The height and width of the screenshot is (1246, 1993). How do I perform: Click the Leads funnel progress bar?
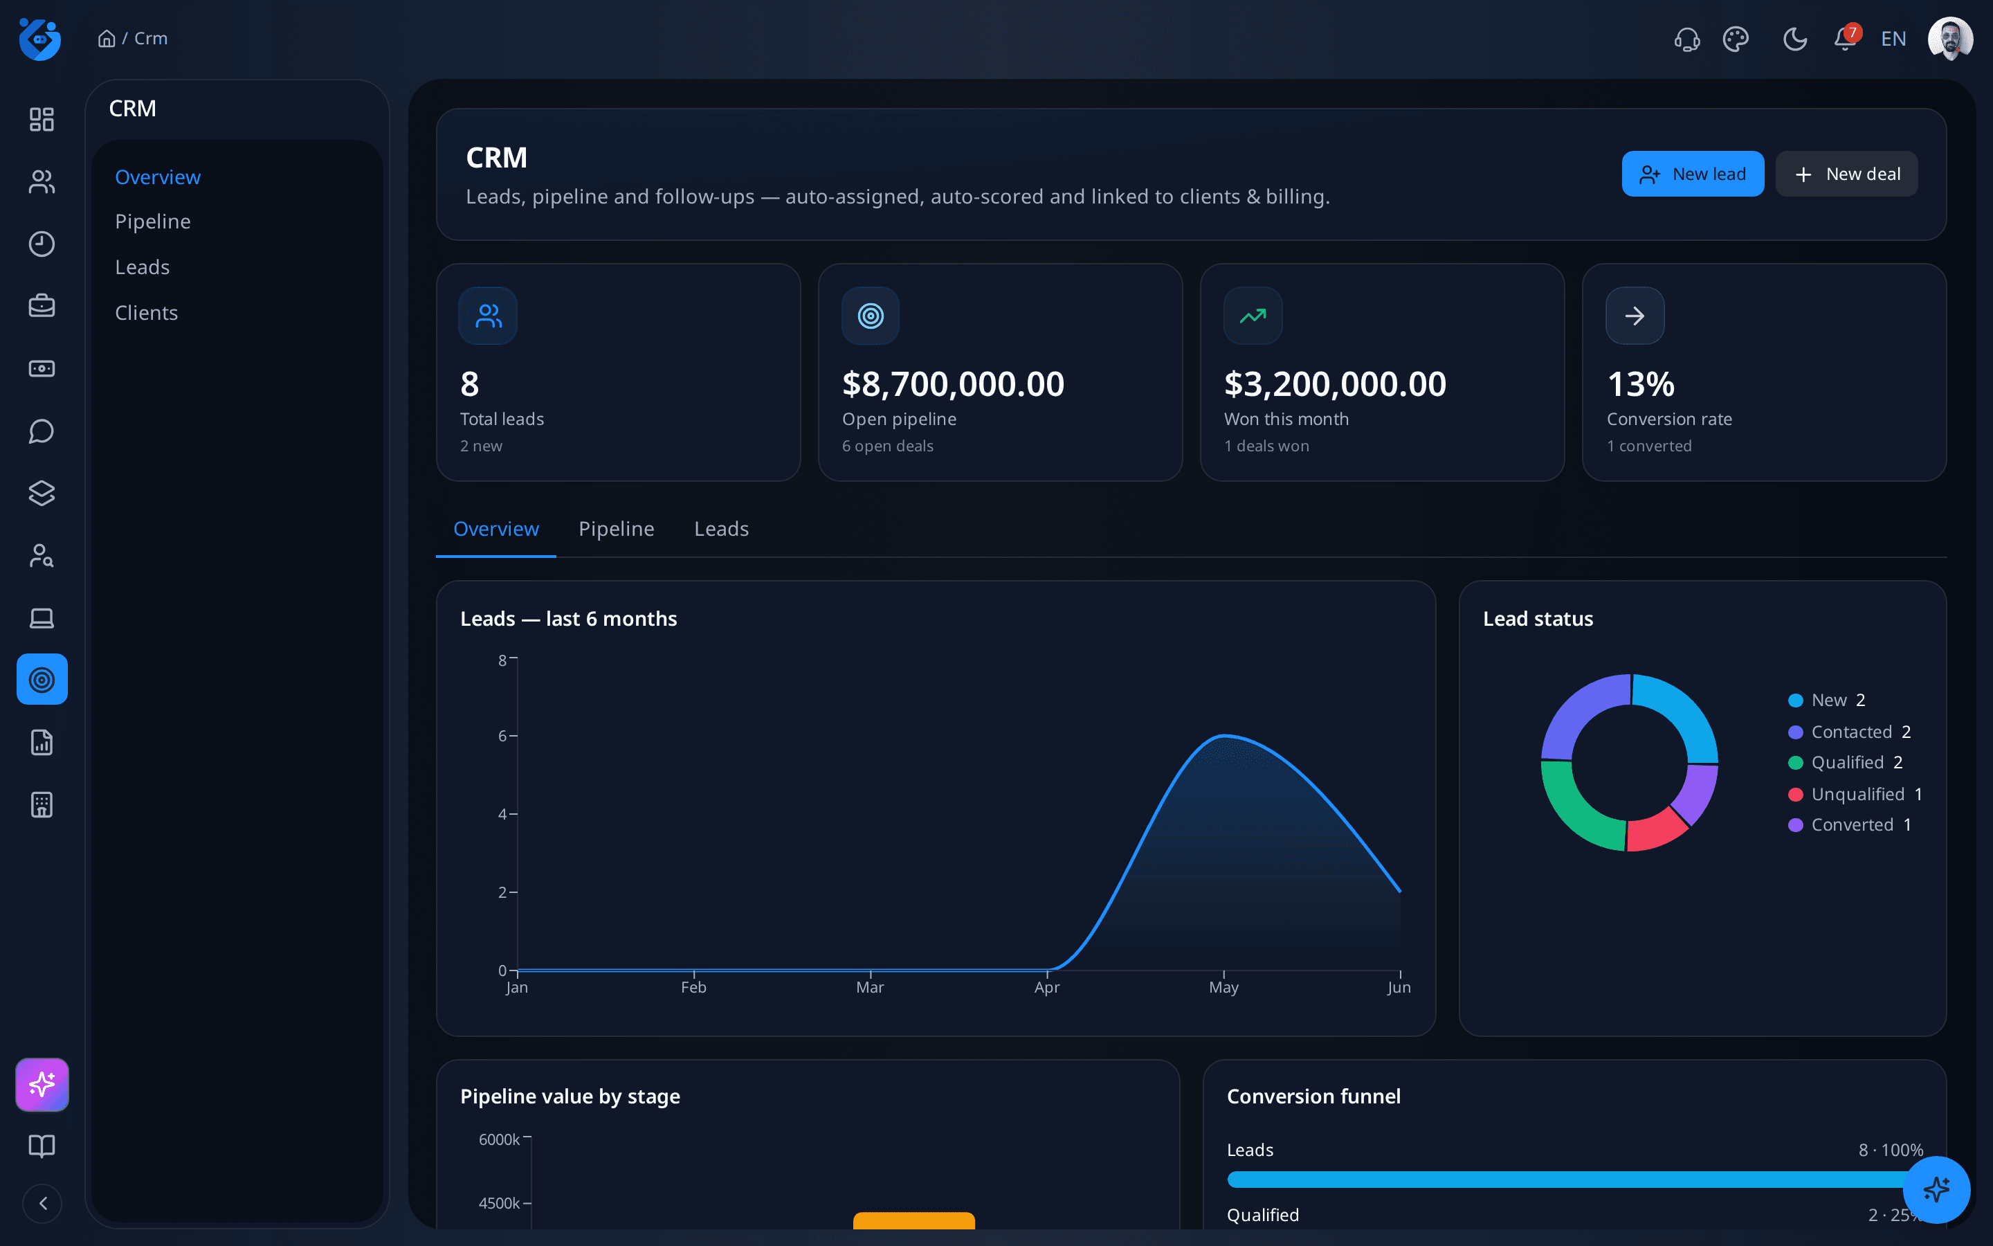1574,1180
